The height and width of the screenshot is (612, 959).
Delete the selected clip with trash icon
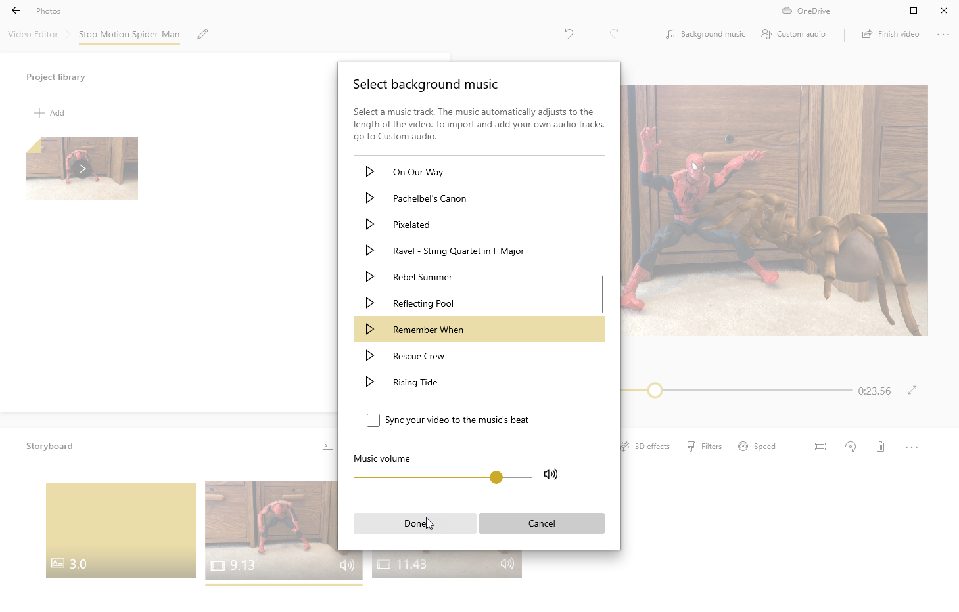click(x=880, y=447)
